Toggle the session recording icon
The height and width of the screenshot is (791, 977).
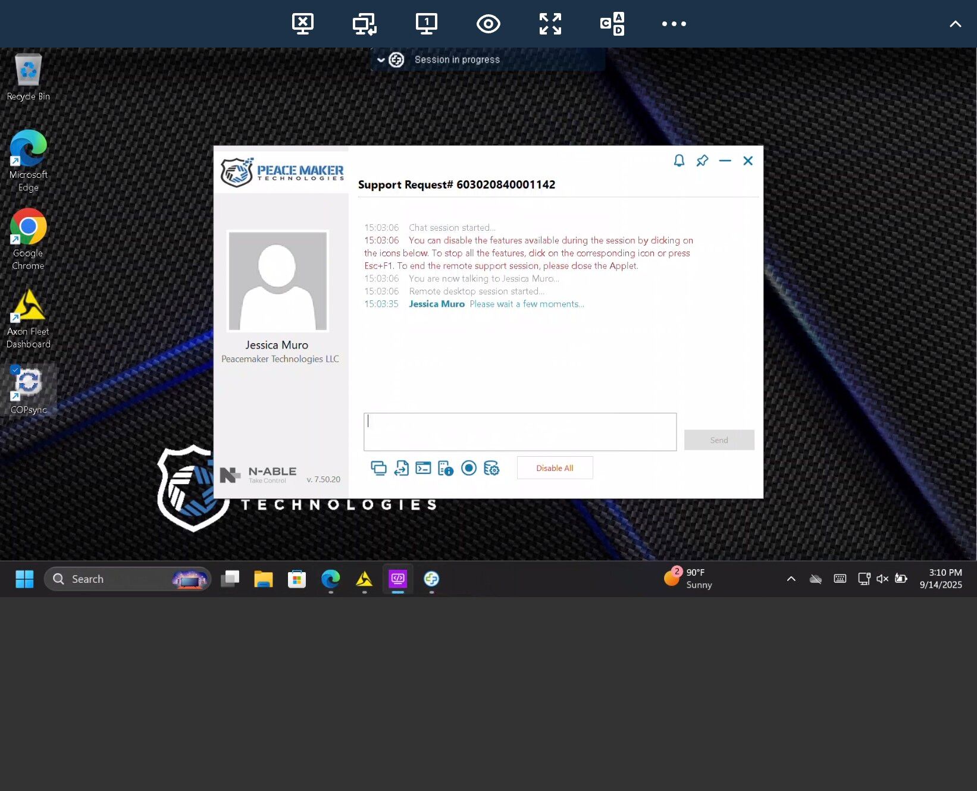(x=469, y=468)
